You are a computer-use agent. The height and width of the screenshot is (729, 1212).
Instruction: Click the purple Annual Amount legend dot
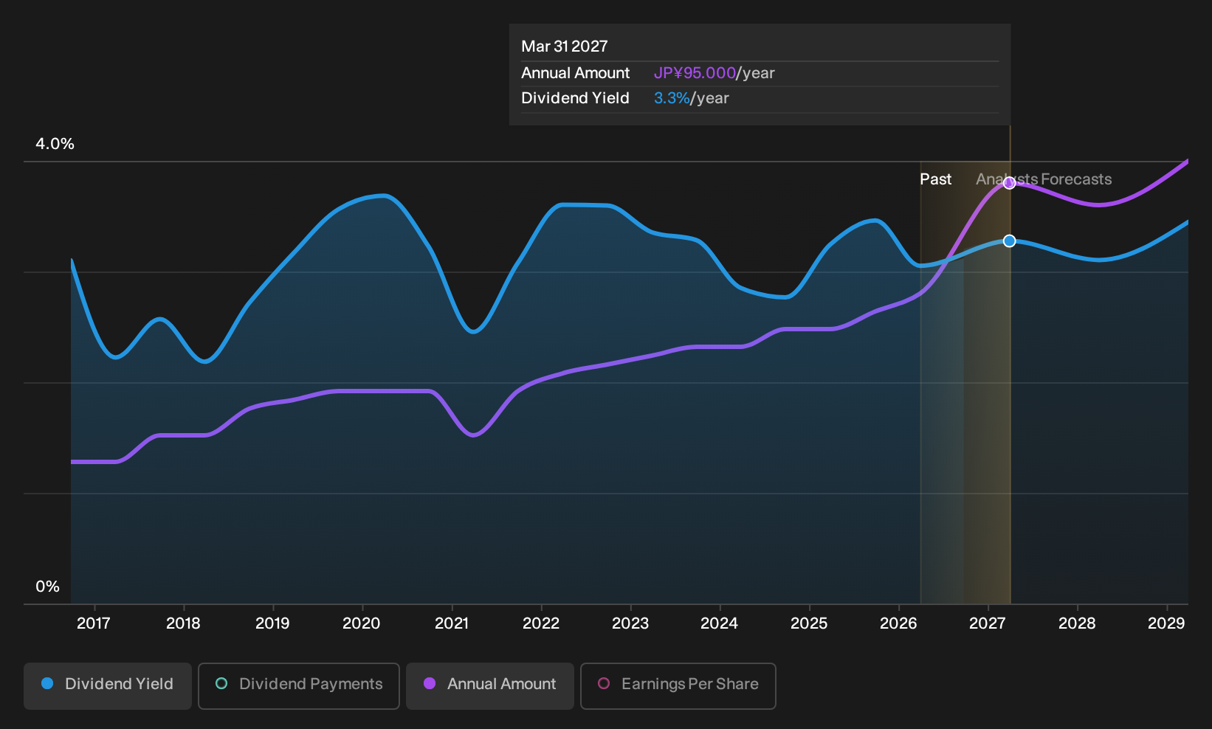coord(430,683)
